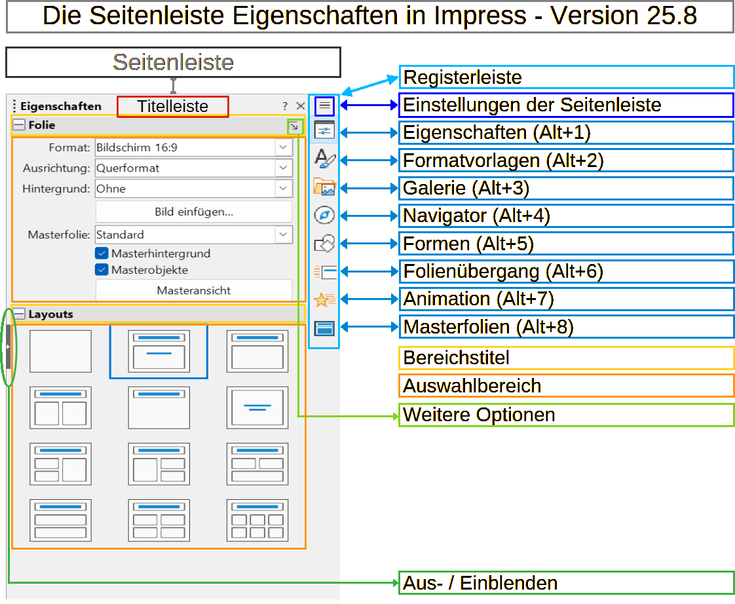
Task: Close the Eigenschaften sidebar deck
Action: pos(301,106)
